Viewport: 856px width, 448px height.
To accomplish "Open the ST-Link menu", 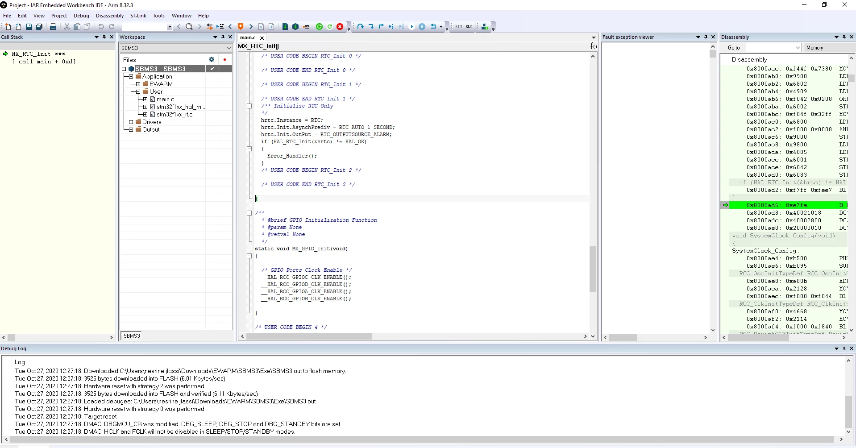I will pyautogui.click(x=138, y=16).
